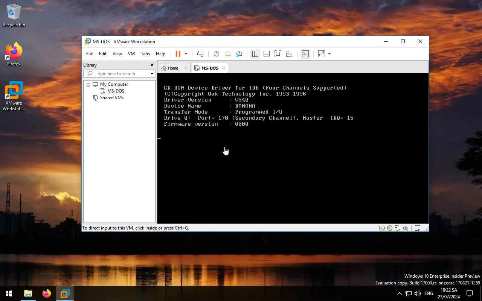The image size is (482, 301).
Task: Click the volume tray icon
Action: (x=418, y=293)
